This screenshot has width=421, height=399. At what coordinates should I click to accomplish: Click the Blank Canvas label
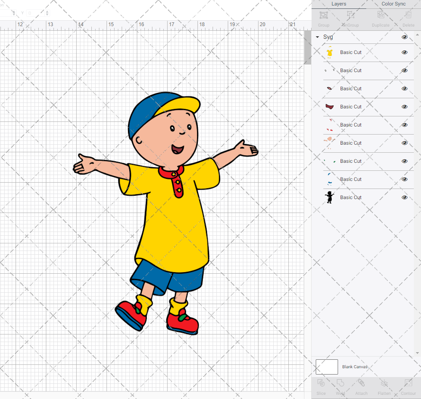coord(354,367)
